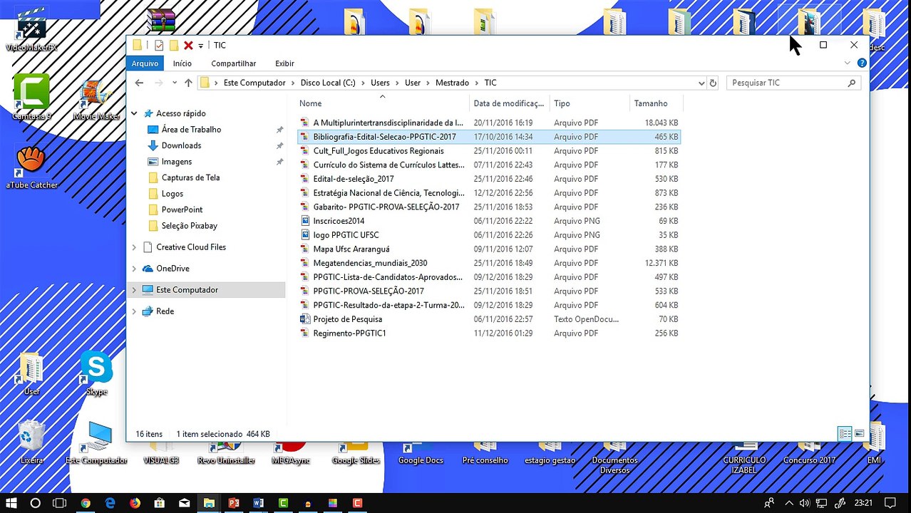Open Firefox from the taskbar
Image resolution: width=911 pixels, height=513 pixels.
click(135, 503)
